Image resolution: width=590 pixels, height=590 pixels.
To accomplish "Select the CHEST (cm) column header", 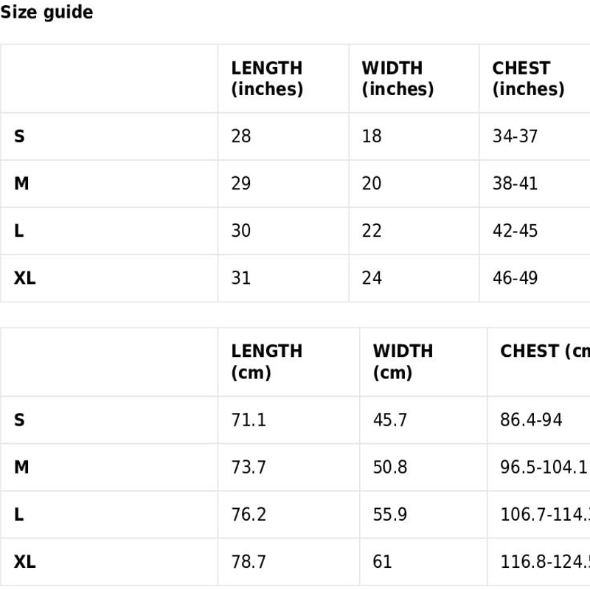I will 544,352.
